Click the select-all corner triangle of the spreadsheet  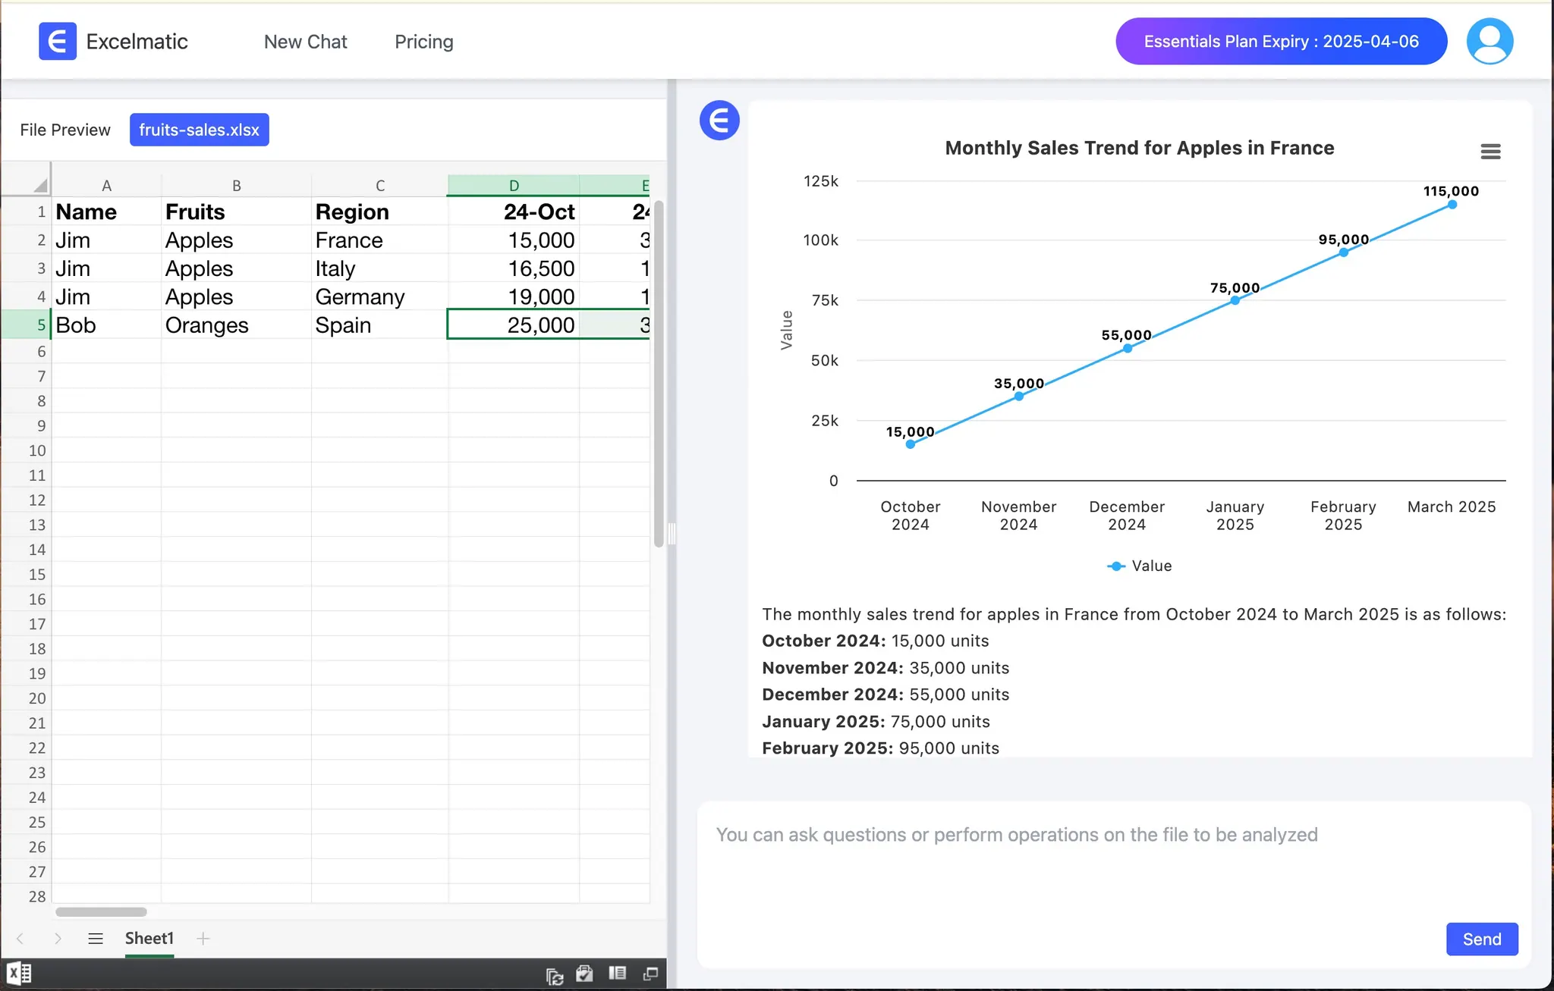pyautogui.click(x=39, y=185)
